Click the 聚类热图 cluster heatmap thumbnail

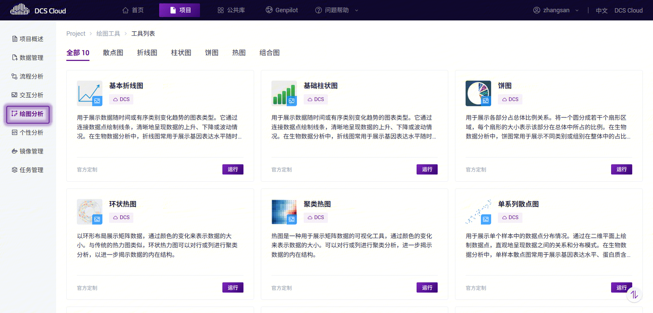[x=284, y=211]
